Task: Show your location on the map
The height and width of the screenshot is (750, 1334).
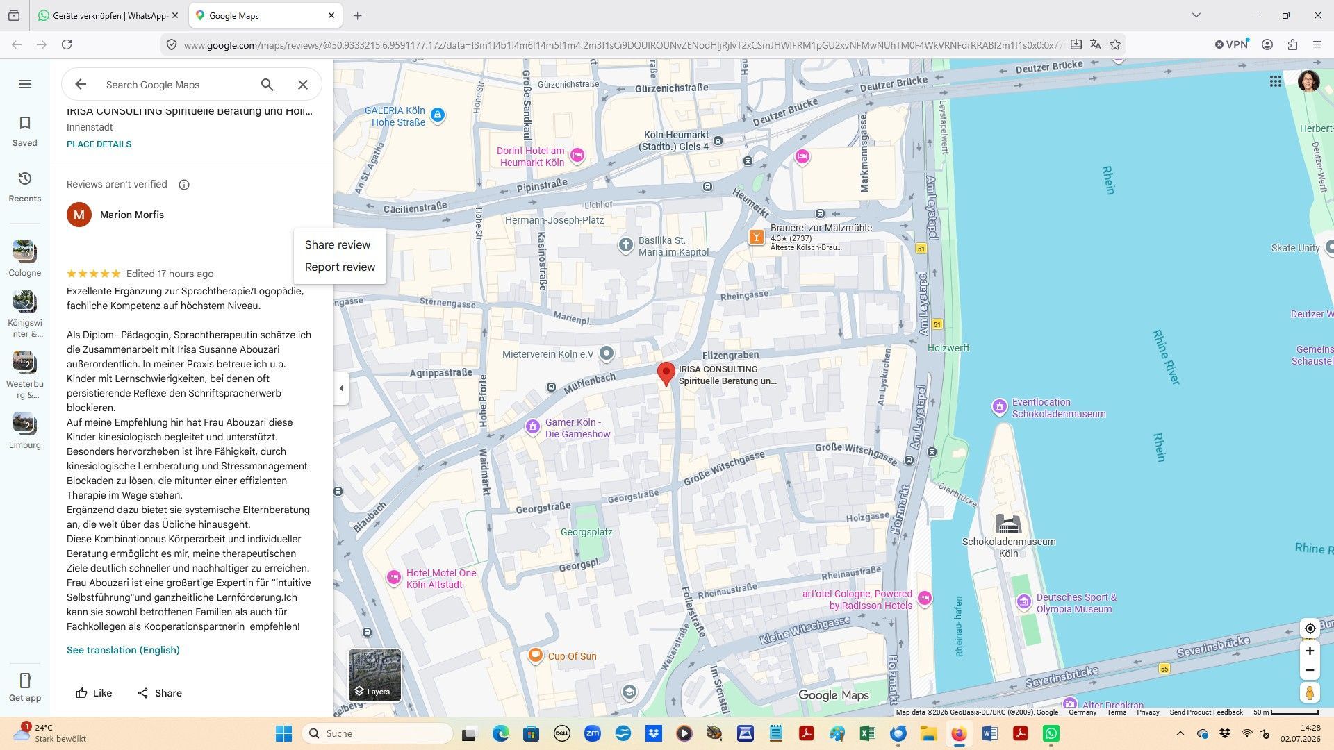Action: click(x=1310, y=628)
